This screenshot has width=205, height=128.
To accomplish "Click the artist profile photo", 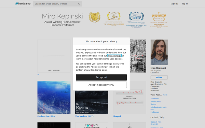I will tap(159, 52).
